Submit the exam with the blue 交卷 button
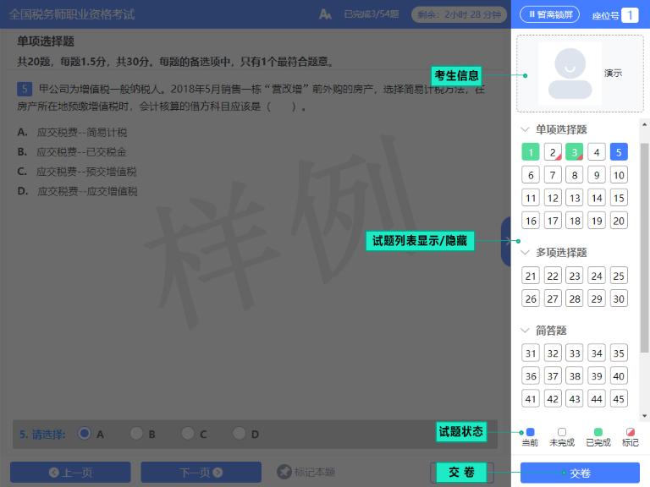Viewport: 650px width, 487px height. [x=580, y=473]
